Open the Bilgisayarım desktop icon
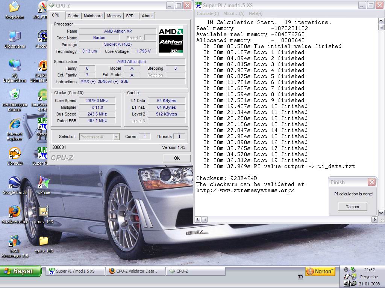The image size is (385, 288). (x=14, y=39)
